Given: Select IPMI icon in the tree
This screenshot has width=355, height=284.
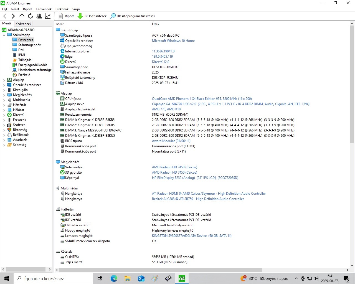Looking at the screenshot, I should pyautogui.click(x=15, y=55).
